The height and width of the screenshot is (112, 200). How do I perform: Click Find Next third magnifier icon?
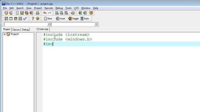click(66, 13)
